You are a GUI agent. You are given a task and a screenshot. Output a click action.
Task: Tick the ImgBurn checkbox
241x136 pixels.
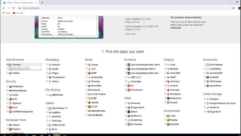pos(47,112)
